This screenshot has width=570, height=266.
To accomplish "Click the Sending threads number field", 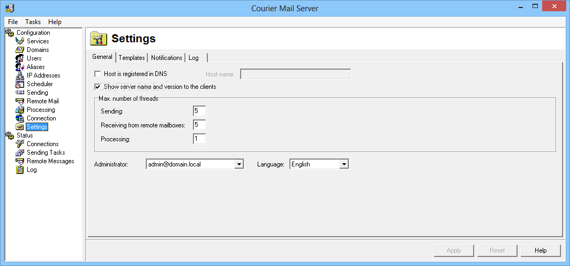I will click(x=199, y=111).
